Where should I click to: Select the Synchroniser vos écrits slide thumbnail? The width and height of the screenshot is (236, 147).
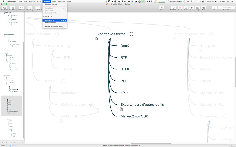click(11, 40)
